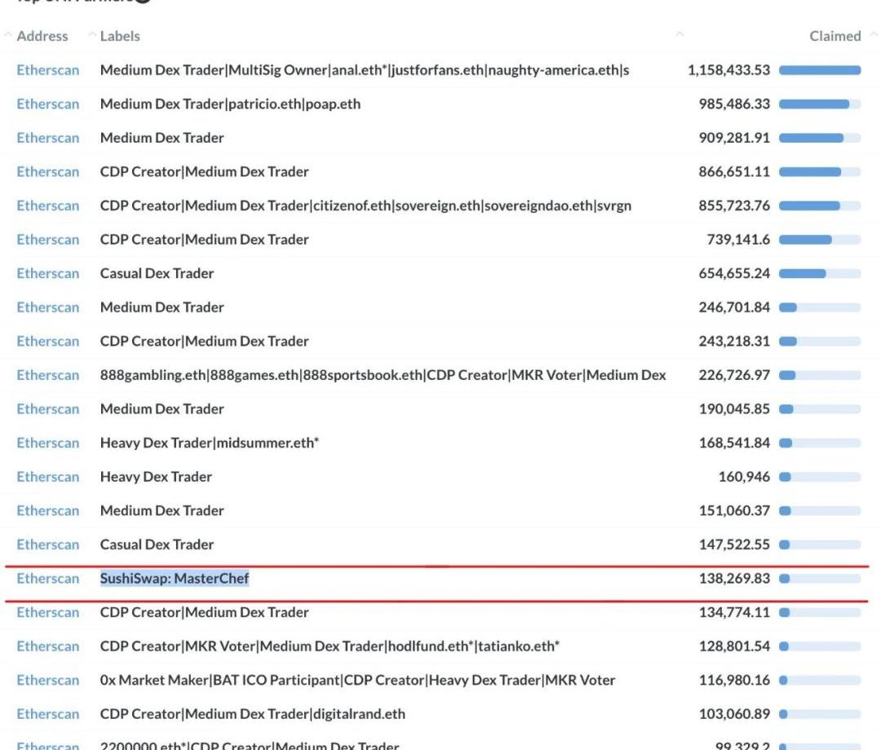Open Etherscan link for midsummer.eth row
The height and width of the screenshot is (750, 881).
(48, 443)
